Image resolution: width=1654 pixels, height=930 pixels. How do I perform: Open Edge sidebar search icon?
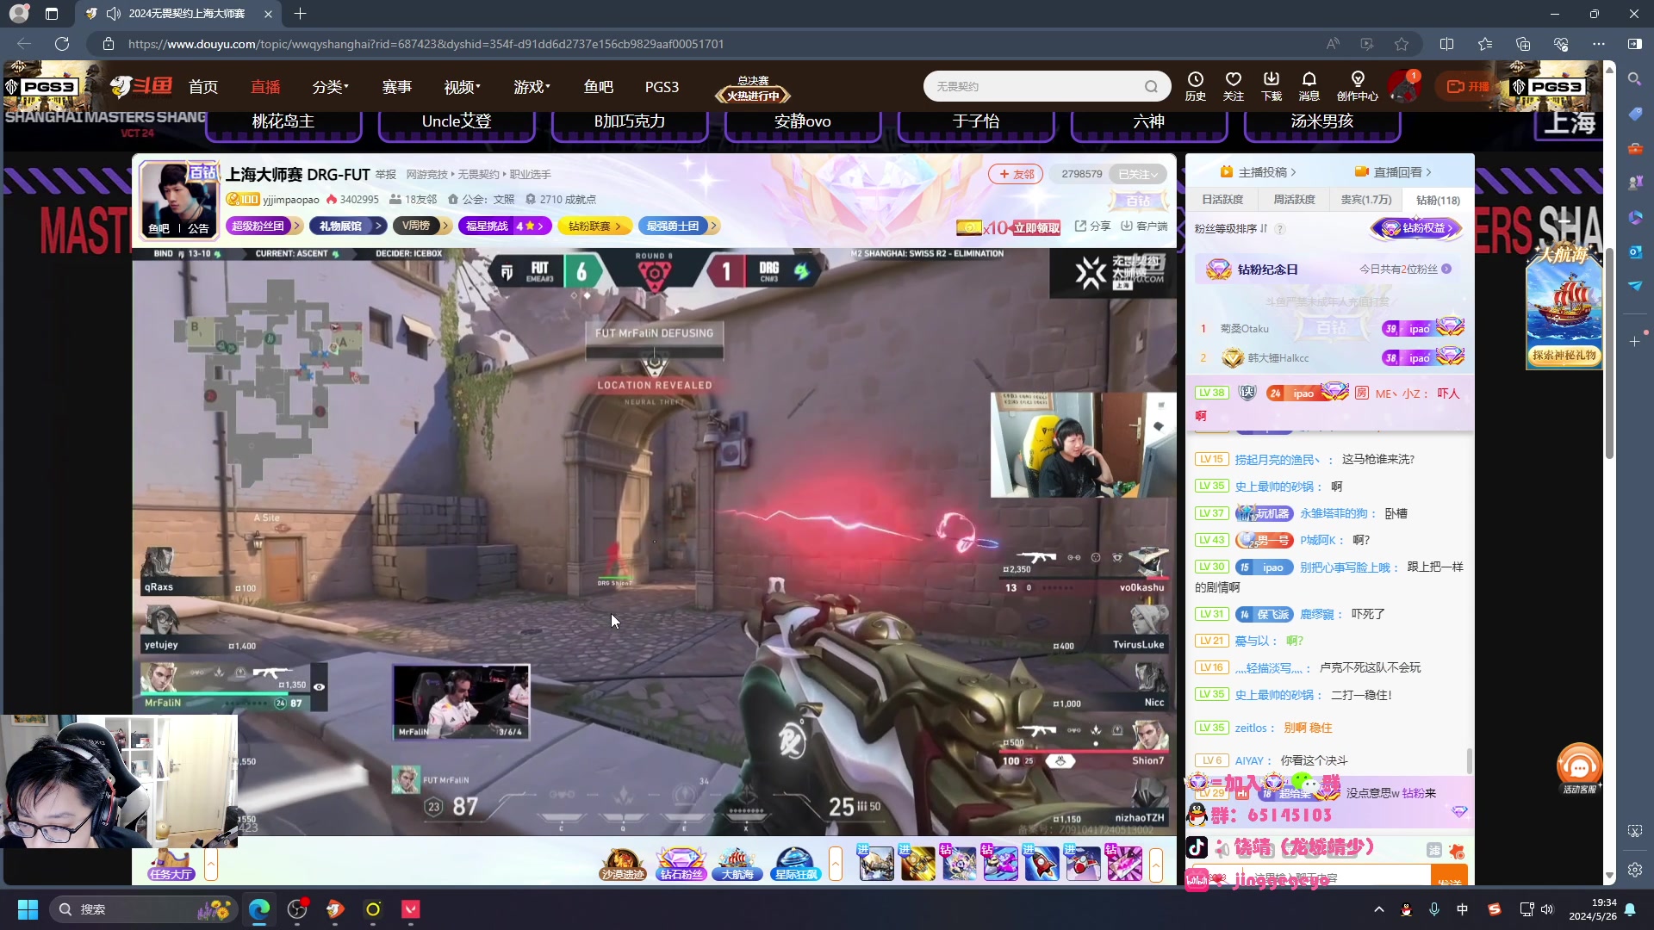pyautogui.click(x=1634, y=79)
